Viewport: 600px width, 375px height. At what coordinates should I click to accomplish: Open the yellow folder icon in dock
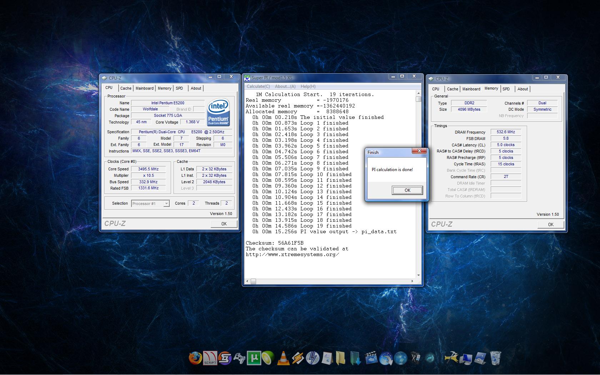[x=341, y=358]
